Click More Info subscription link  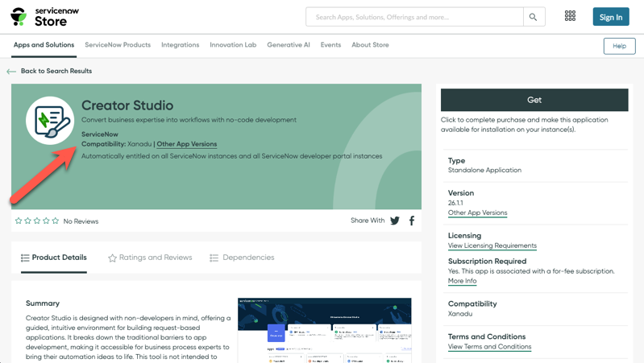pos(462,281)
